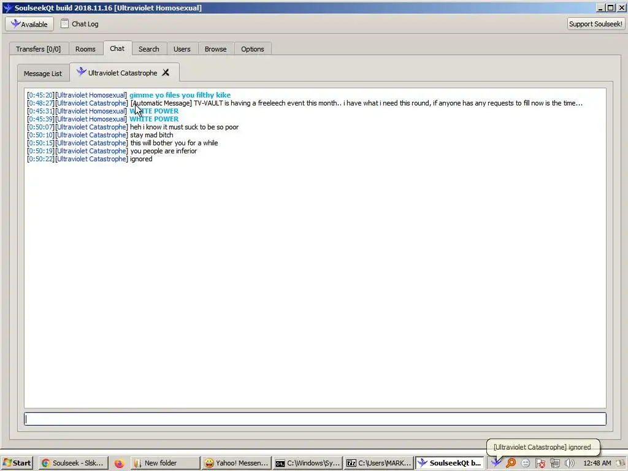This screenshot has width=628, height=471.
Task: Open the Browse tab
Action: point(215,49)
